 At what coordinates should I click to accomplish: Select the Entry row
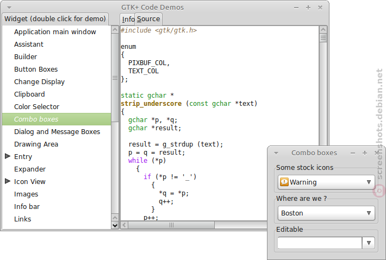[57, 157]
